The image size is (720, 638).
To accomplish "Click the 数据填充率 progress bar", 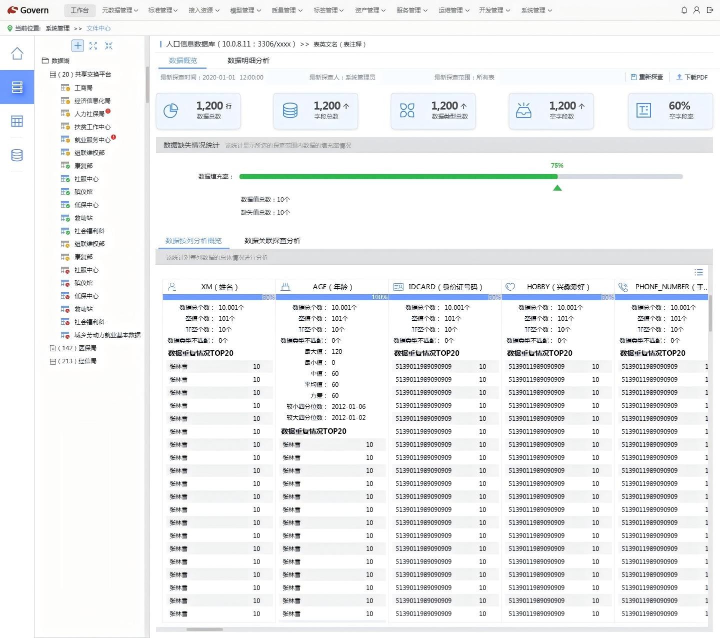I will 460,177.
